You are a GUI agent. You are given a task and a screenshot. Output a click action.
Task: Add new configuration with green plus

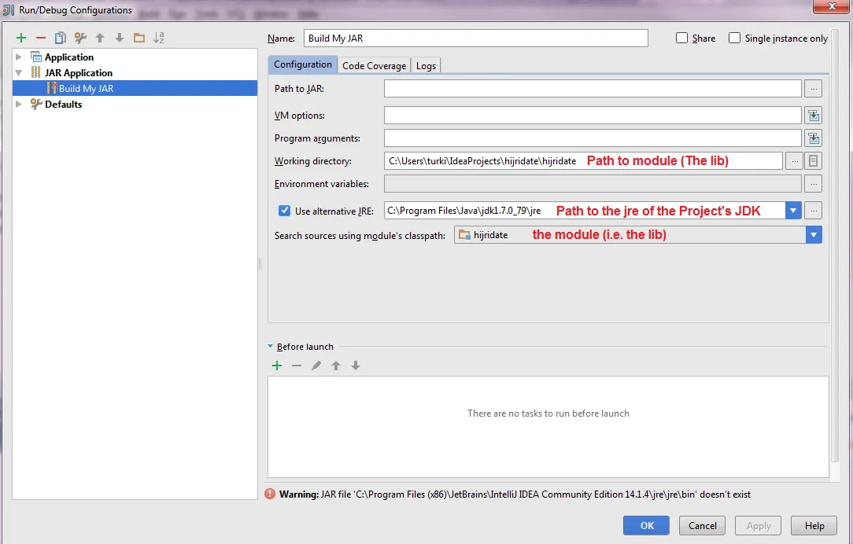pyautogui.click(x=21, y=38)
